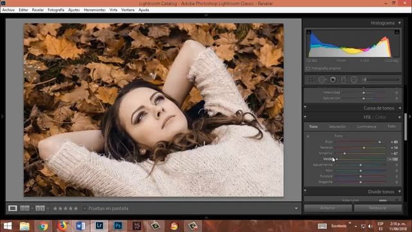Open File Explorer from taskbar
Viewport: 412px width, 232px height.
click(x=24, y=226)
